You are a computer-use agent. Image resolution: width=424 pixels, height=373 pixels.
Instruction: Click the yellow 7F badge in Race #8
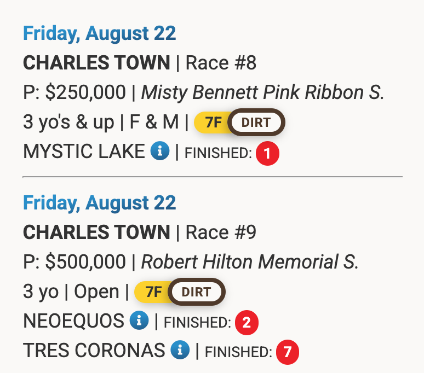[x=212, y=123]
